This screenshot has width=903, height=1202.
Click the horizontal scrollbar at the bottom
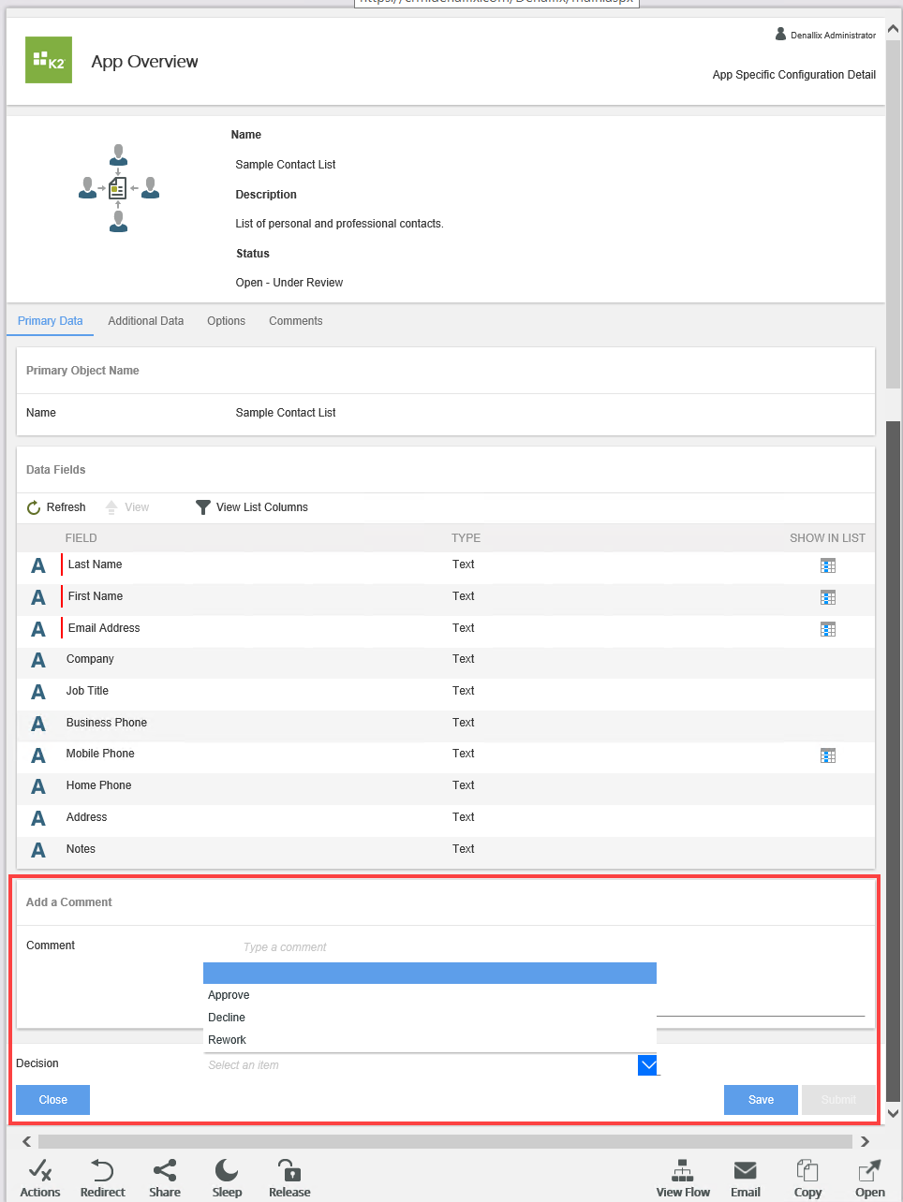445,1141
